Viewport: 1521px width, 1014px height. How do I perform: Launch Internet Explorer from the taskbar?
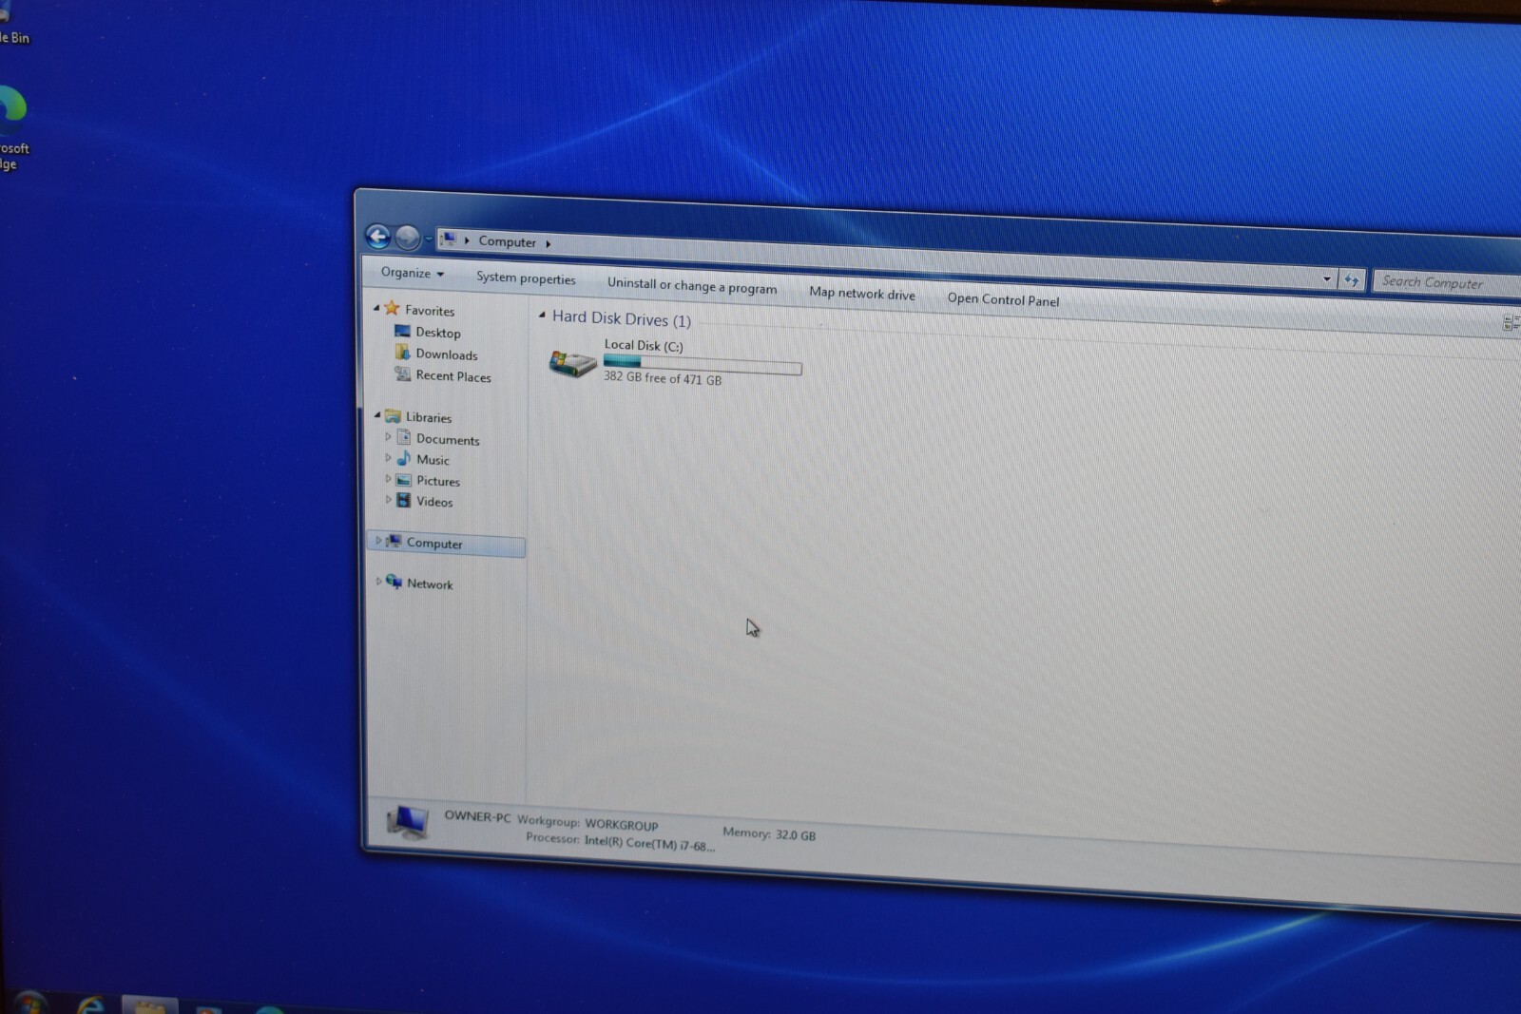[x=91, y=1005]
